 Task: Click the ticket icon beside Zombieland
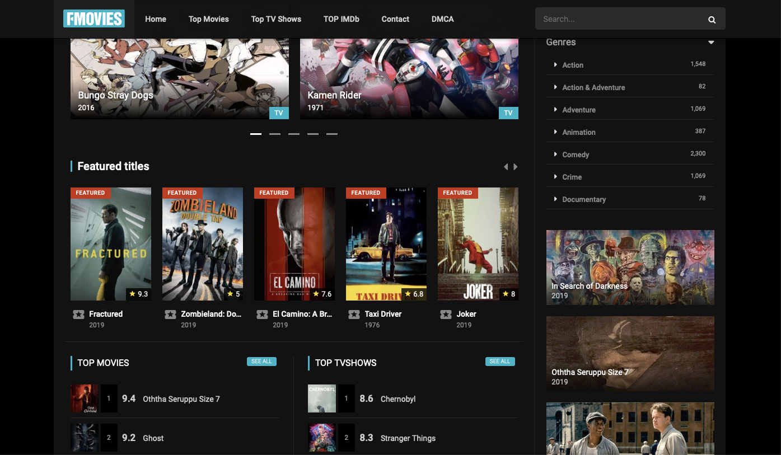point(170,315)
